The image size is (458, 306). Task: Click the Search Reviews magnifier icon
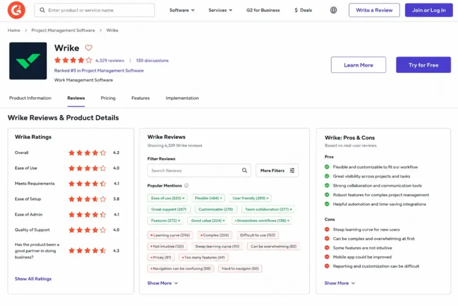click(245, 170)
